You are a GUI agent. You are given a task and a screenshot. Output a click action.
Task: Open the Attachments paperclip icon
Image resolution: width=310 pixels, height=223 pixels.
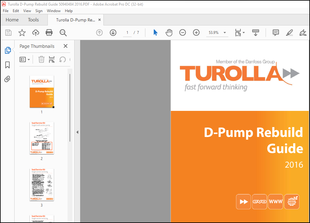pyautogui.click(x=7, y=79)
